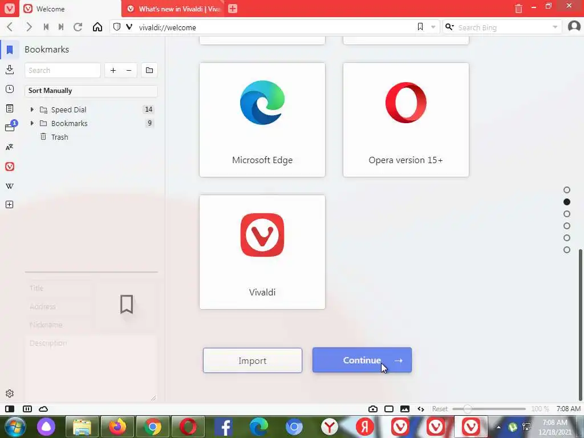
Task: Open the Window panel with badge
Action: (10, 127)
